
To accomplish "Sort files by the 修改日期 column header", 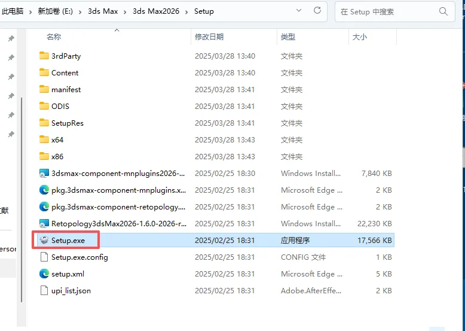I will click(209, 37).
